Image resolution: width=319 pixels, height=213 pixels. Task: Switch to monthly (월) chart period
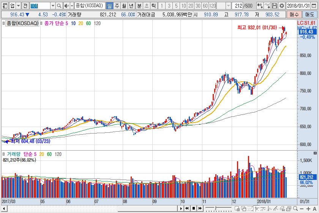(x=124, y=6)
